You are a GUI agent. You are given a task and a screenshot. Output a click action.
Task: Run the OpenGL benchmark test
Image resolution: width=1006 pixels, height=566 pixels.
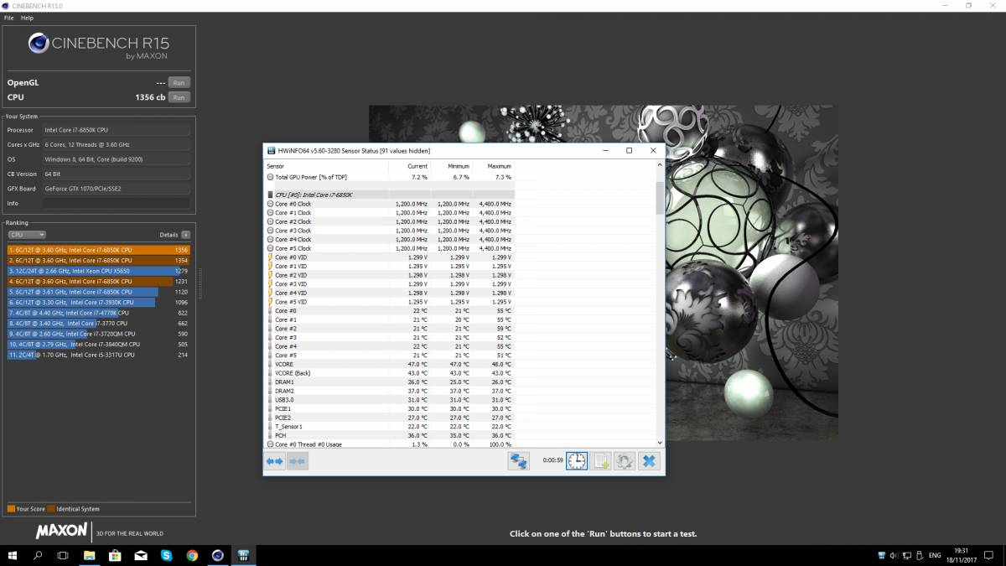tap(179, 82)
